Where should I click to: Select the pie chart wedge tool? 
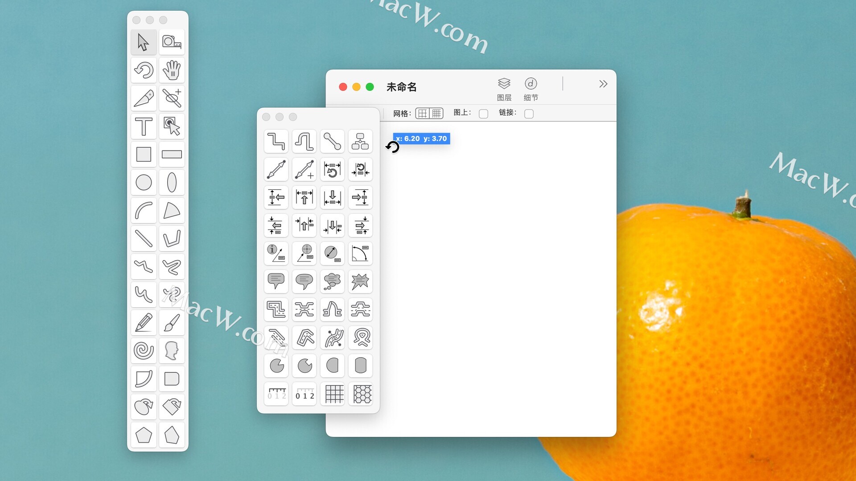pos(276,366)
